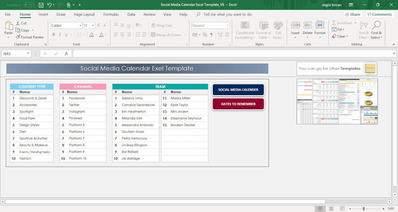Open Find & Select magnifier

click(376, 30)
